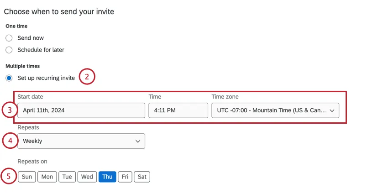Viewport: 388px width, 194px height.
Task: Open the Start date field
Action: 81,110
